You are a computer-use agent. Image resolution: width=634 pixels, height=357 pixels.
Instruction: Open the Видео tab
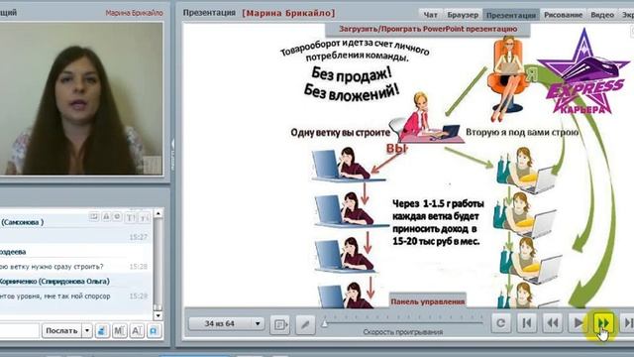602,15
